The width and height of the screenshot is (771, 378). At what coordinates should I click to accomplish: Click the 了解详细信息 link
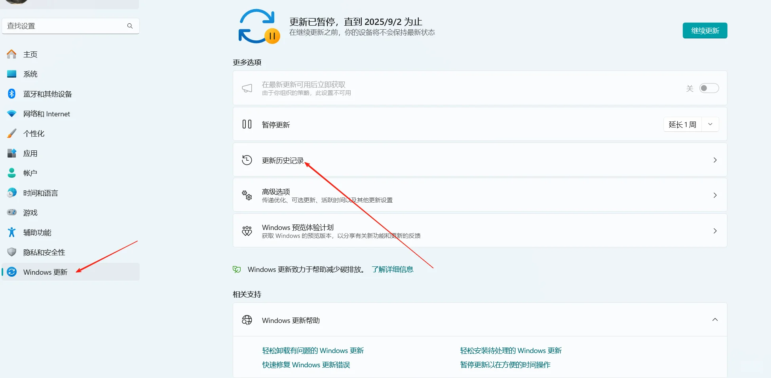tap(392, 269)
